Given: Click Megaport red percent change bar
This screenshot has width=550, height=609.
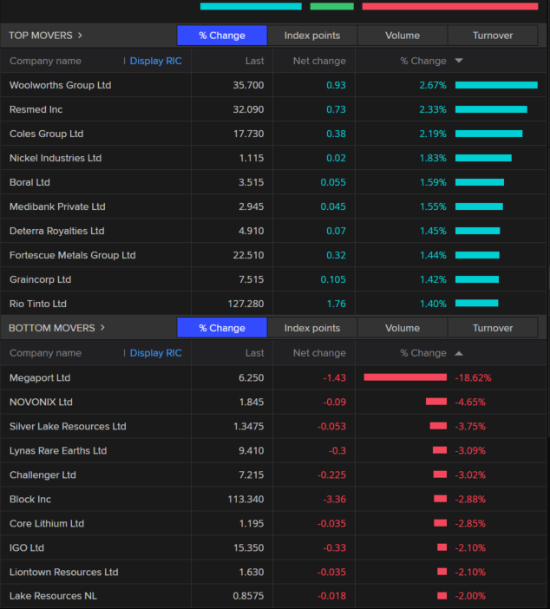Looking at the screenshot, I should click(405, 377).
